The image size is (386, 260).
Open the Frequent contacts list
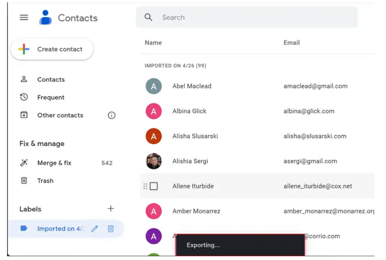click(x=51, y=97)
